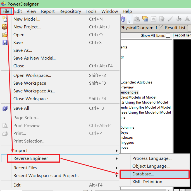Select Exit from the File menu
191x191 pixels.
pos(60,185)
